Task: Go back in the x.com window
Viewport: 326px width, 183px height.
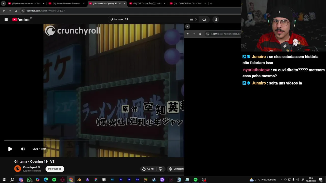Action: point(188,34)
